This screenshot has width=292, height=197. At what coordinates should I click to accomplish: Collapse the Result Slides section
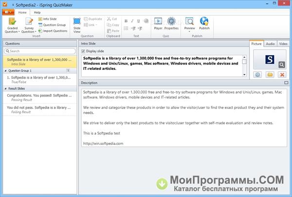coord(5,89)
